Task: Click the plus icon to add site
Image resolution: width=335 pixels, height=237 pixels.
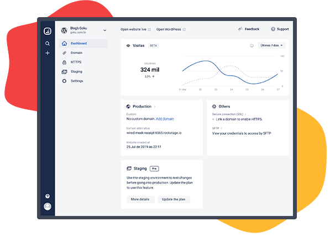Action: point(48,53)
